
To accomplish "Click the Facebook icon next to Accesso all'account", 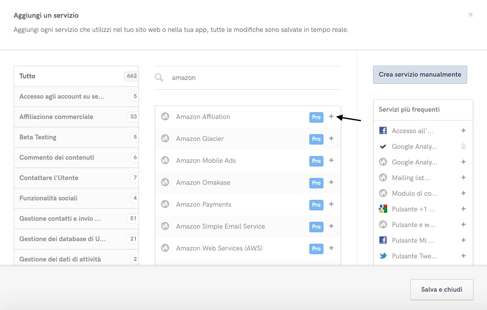I will point(383,131).
